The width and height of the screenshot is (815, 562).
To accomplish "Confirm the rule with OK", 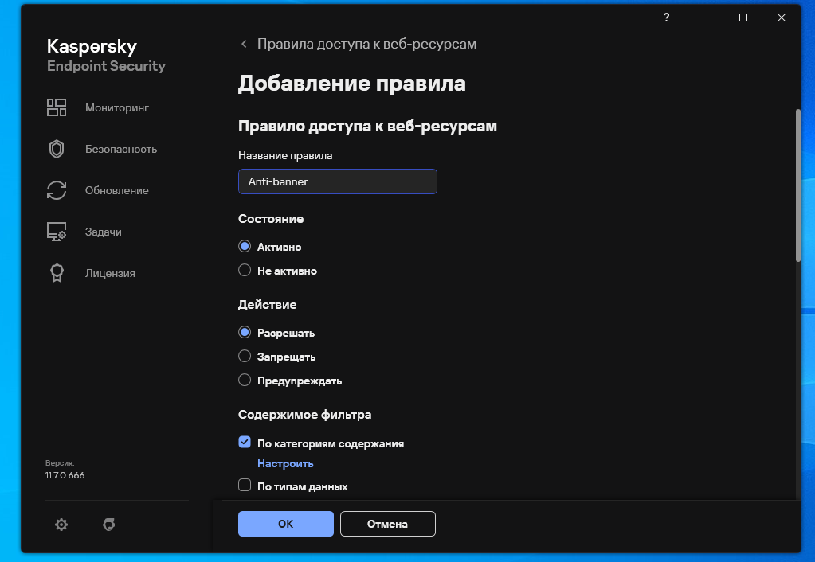I will coord(286,524).
